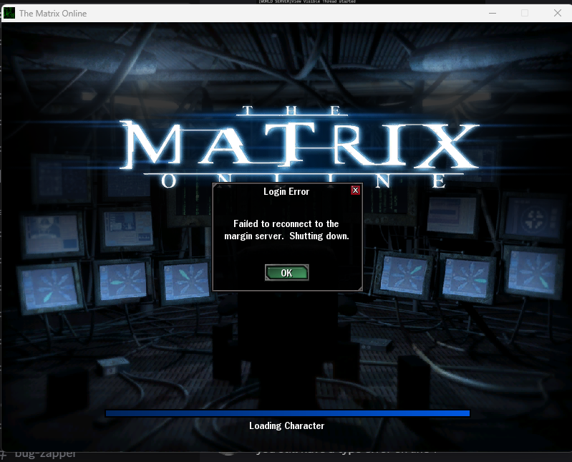Select the bug-zapper channel behind the window

tap(46, 455)
